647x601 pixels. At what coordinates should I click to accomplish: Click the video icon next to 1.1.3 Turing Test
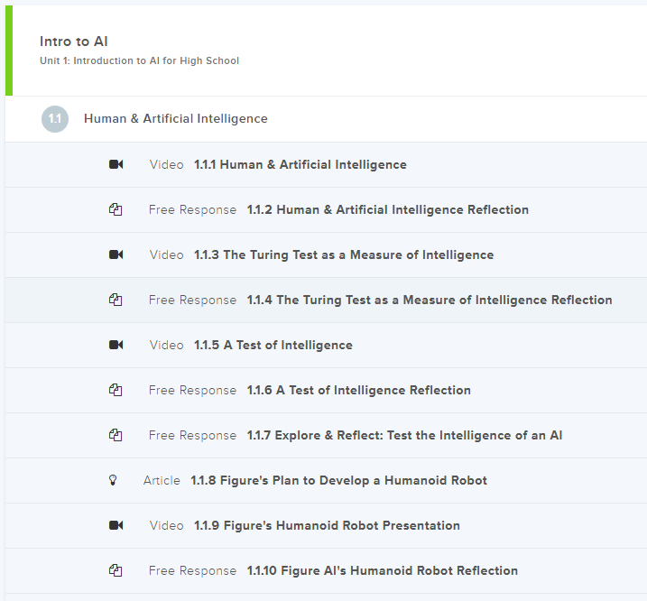tap(116, 254)
